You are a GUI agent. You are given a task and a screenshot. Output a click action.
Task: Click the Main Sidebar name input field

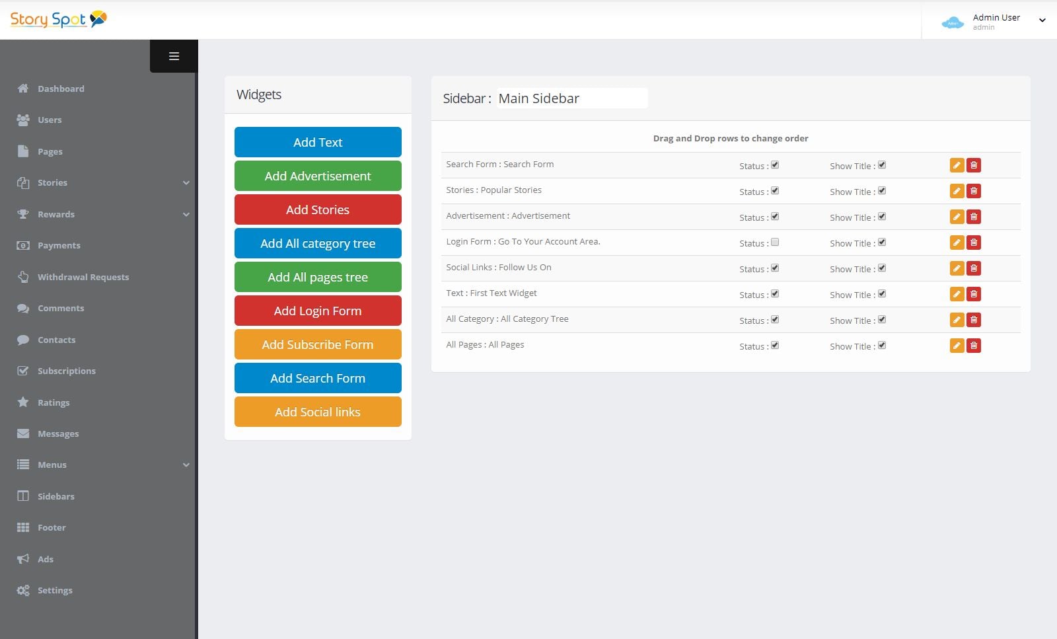click(x=572, y=98)
